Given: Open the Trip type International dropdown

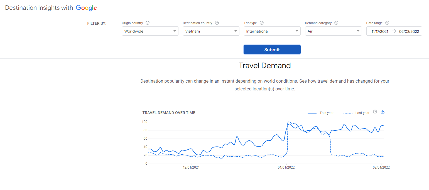Looking at the screenshot, I should [x=272, y=31].
